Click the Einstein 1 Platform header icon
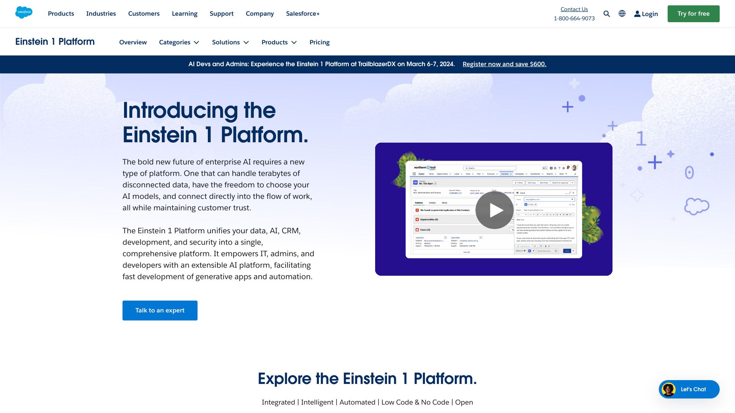This screenshot has height=413, width=735. pos(55,41)
